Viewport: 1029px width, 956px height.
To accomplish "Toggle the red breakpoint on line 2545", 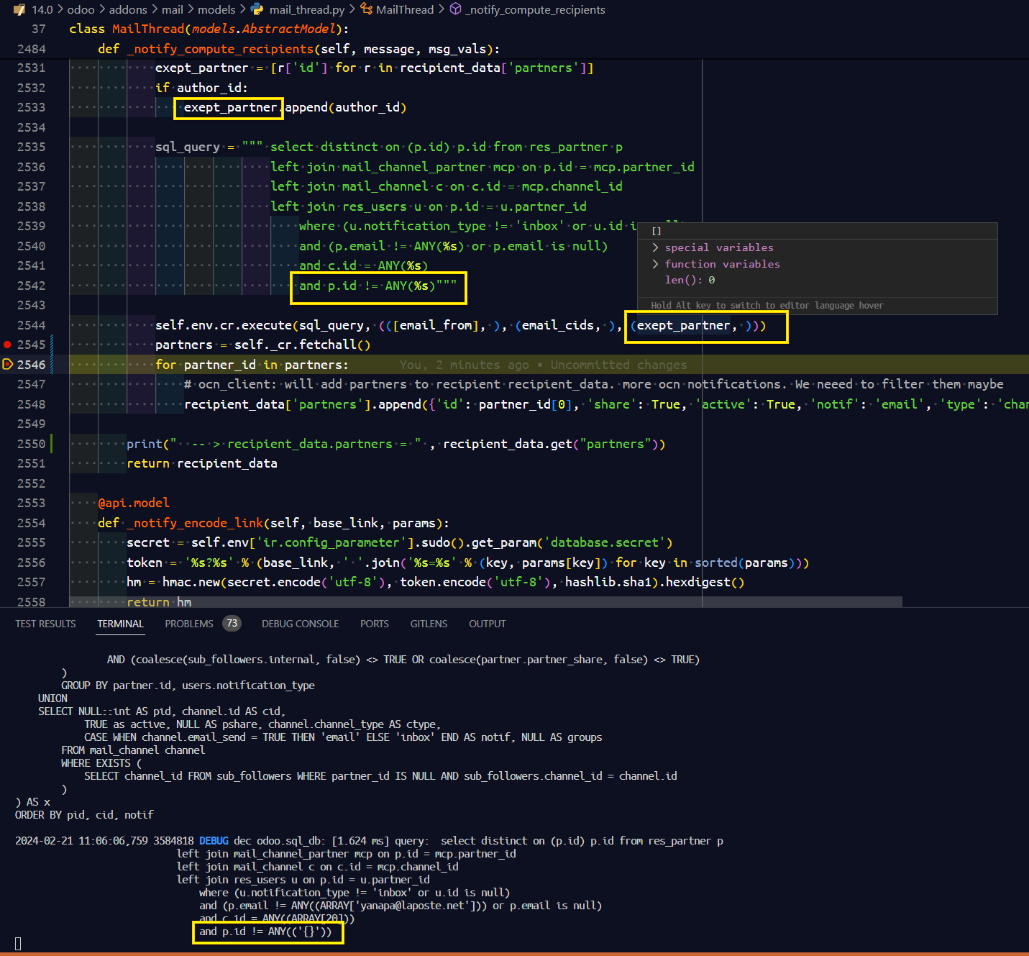I will pyautogui.click(x=8, y=345).
